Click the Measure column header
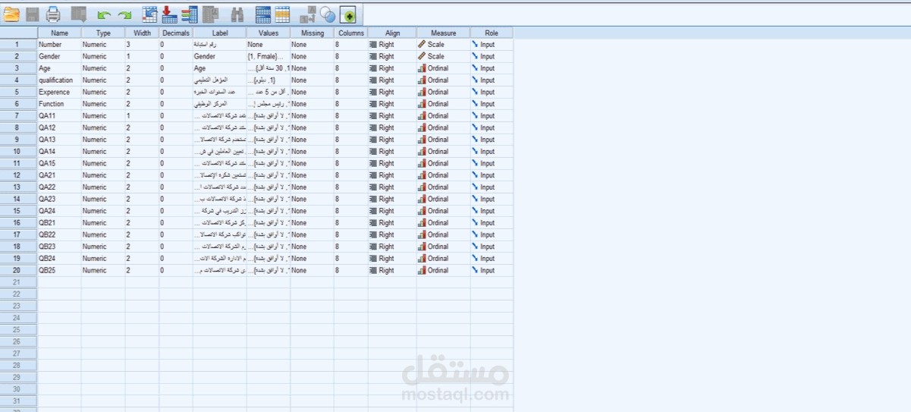This screenshot has width=911, height=412. click(443, 33)
